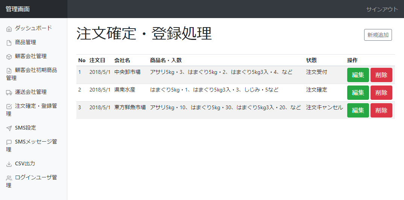
Task: Click the home icon beside ダッシュボード
Action: click(x=9, y=29)
